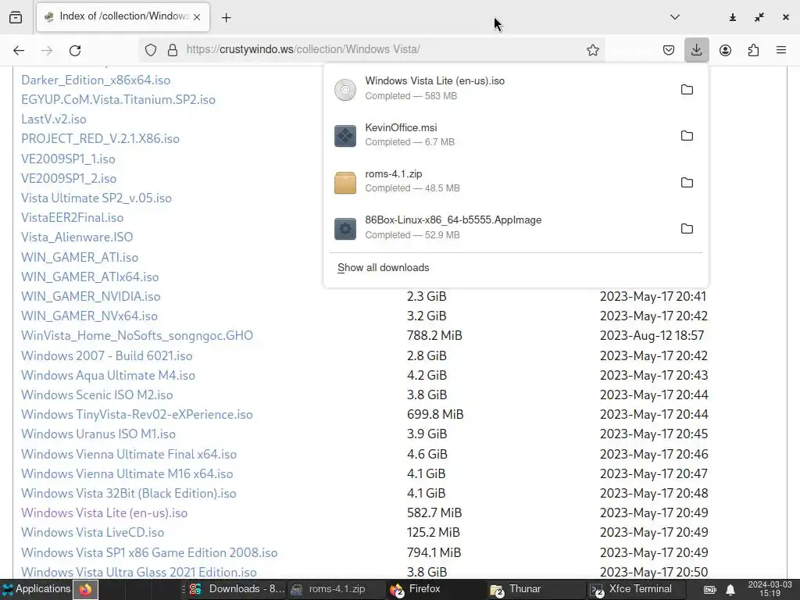The image size is (800, 600).
Task: Open Windows Vista 32Bit (Black Edition).iso link
Action: (129, 494)
